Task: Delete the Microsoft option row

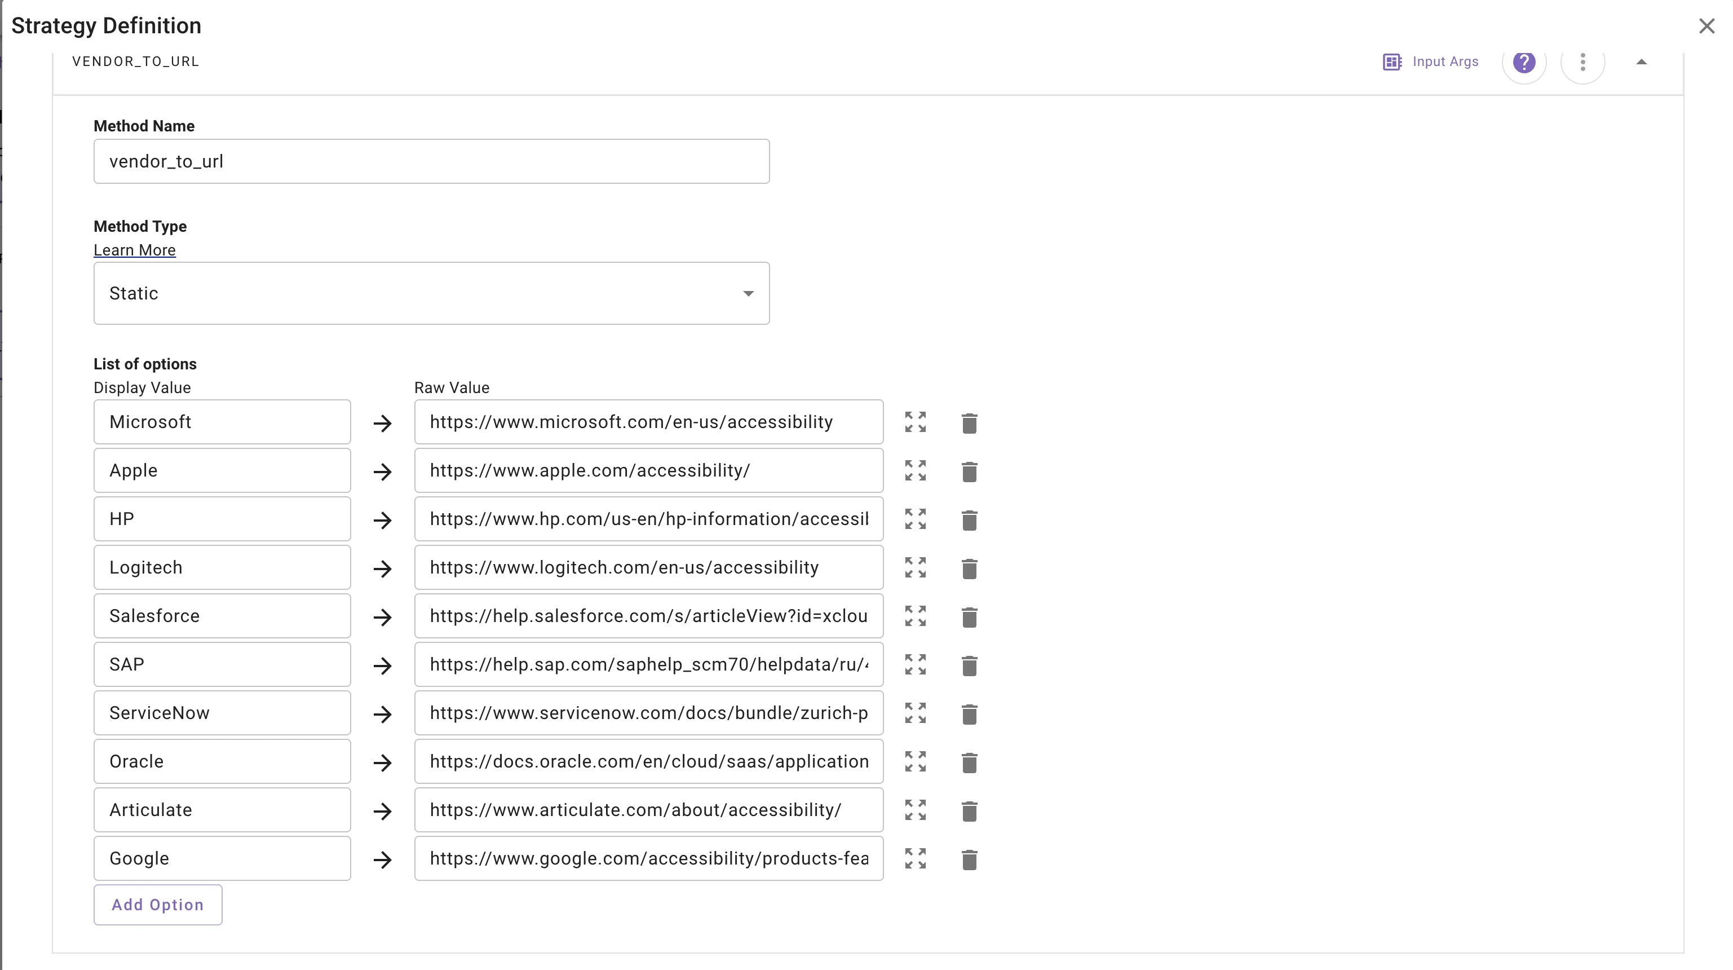Action: 969,423
